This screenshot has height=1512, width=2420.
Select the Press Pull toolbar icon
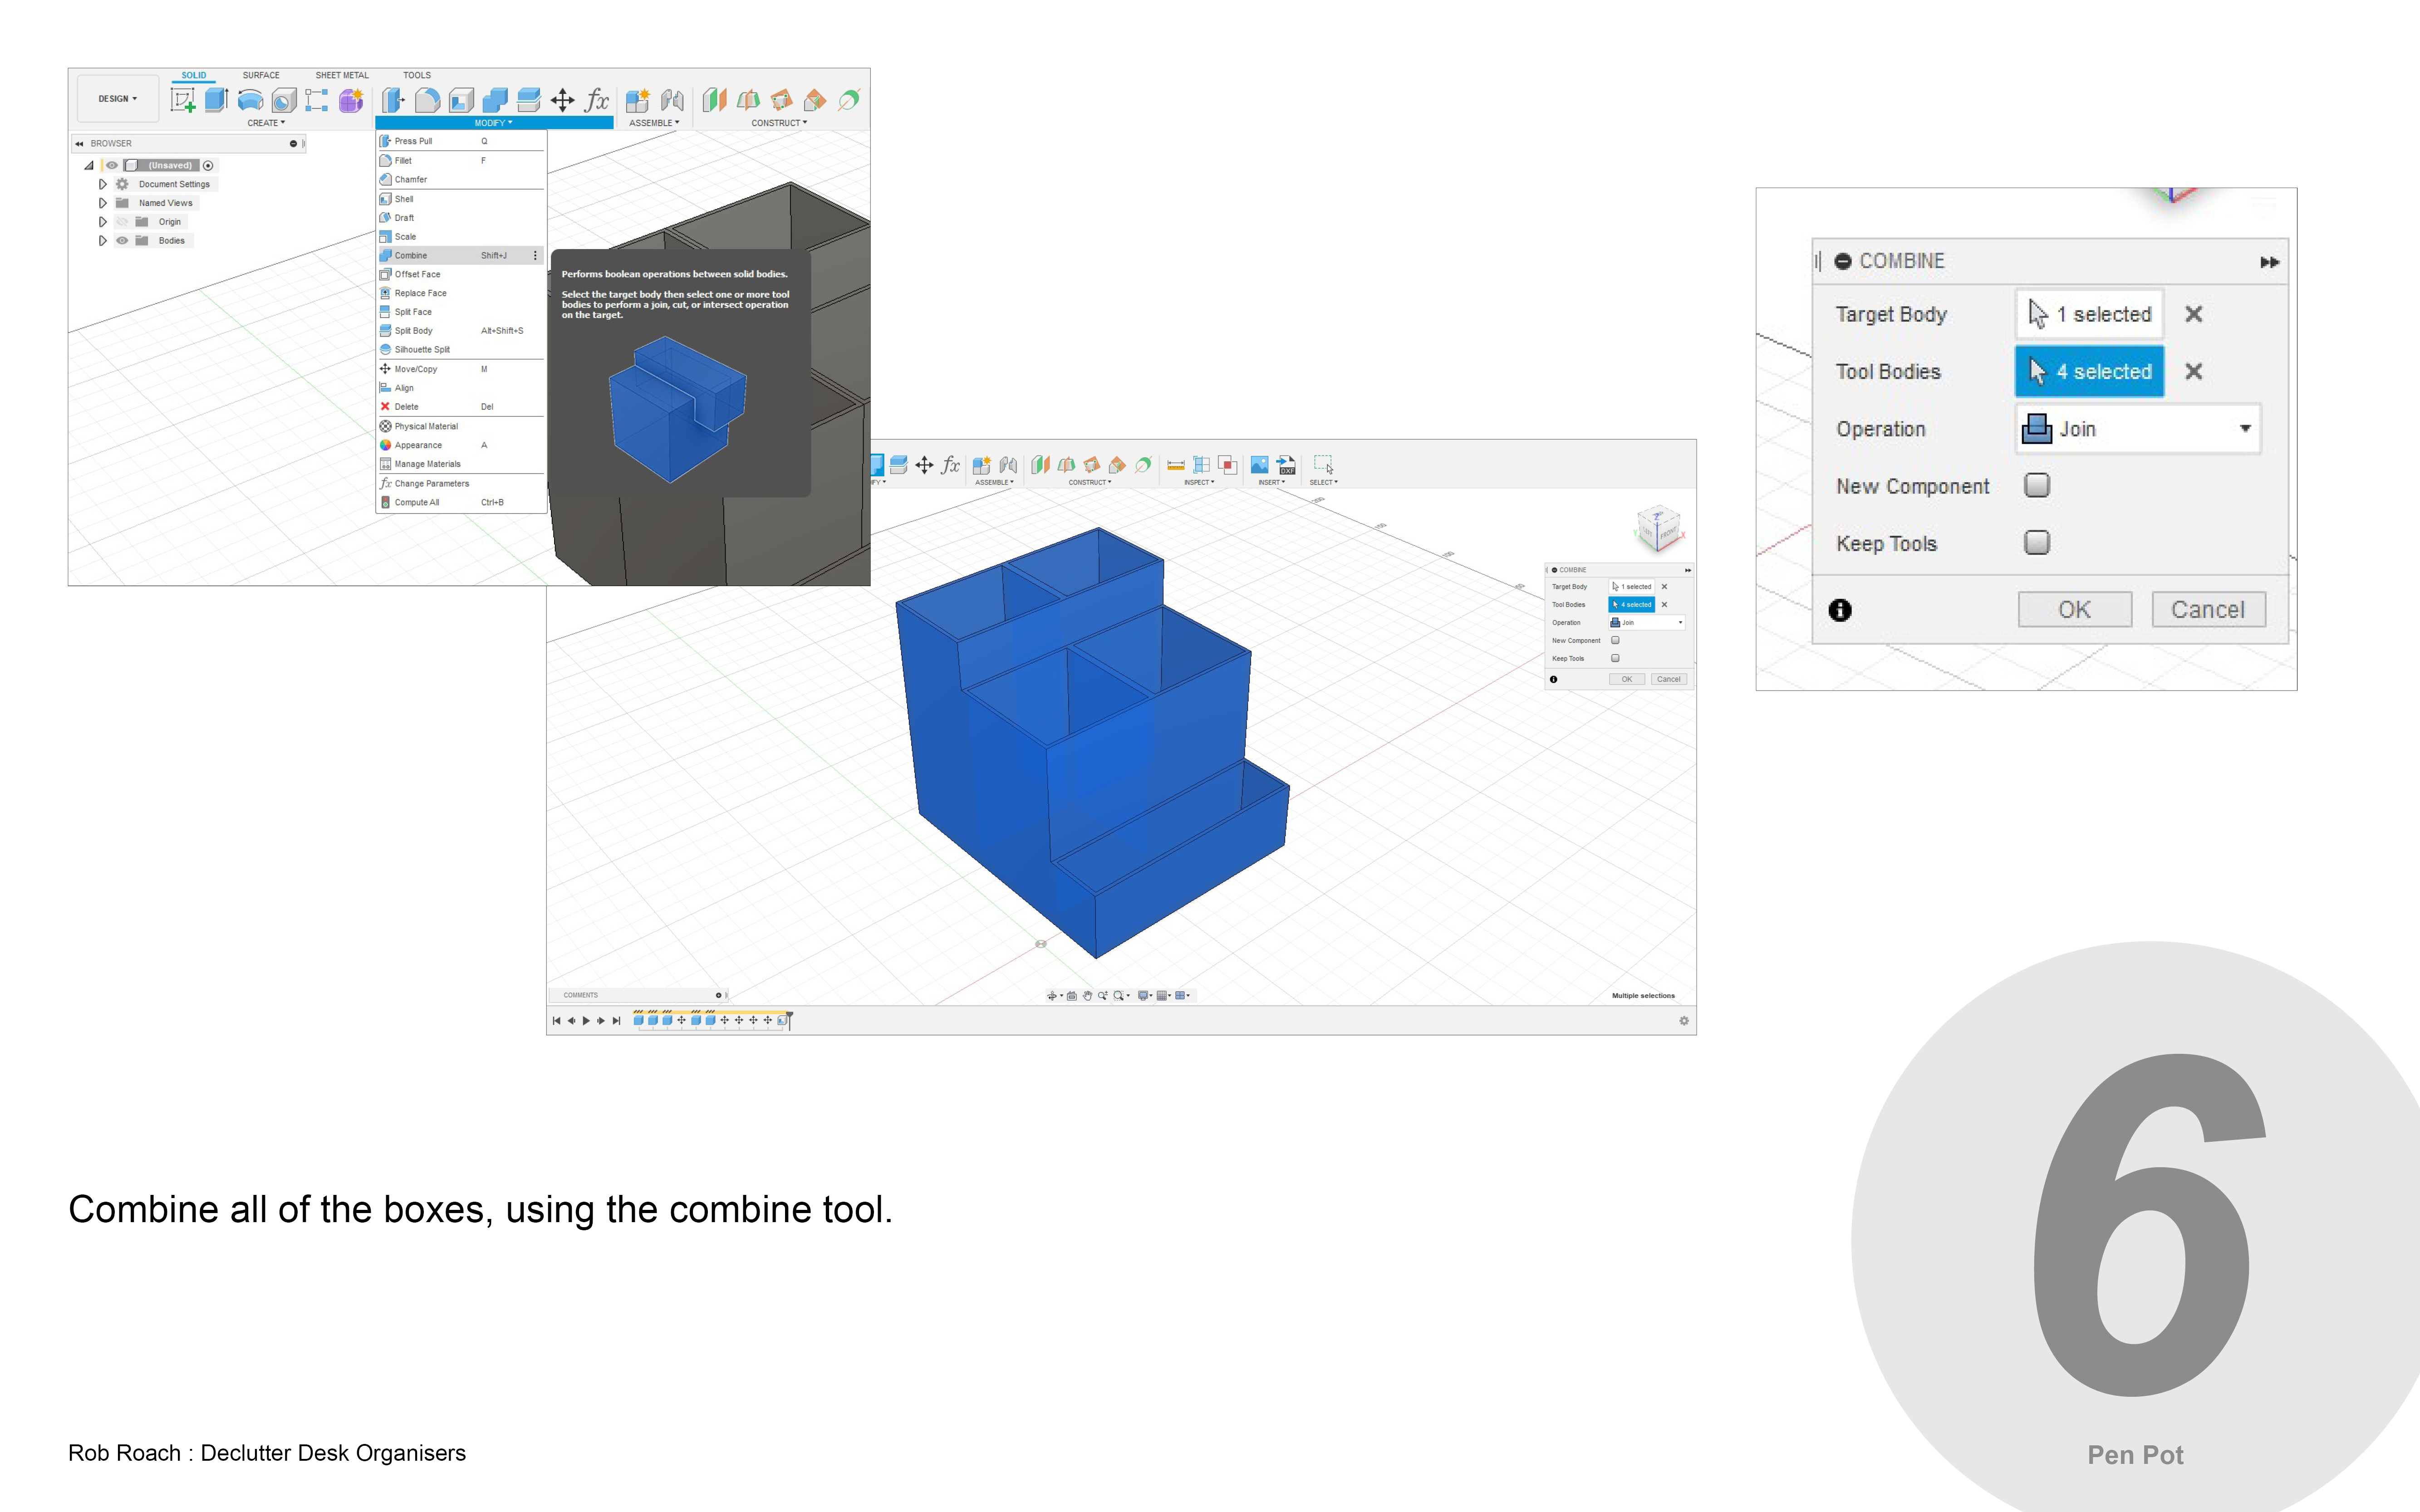(393, 100)
